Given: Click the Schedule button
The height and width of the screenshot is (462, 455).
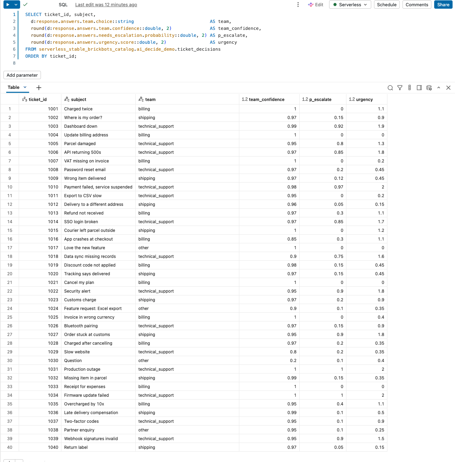Looking at the screenshot, I should pos(387,5).
